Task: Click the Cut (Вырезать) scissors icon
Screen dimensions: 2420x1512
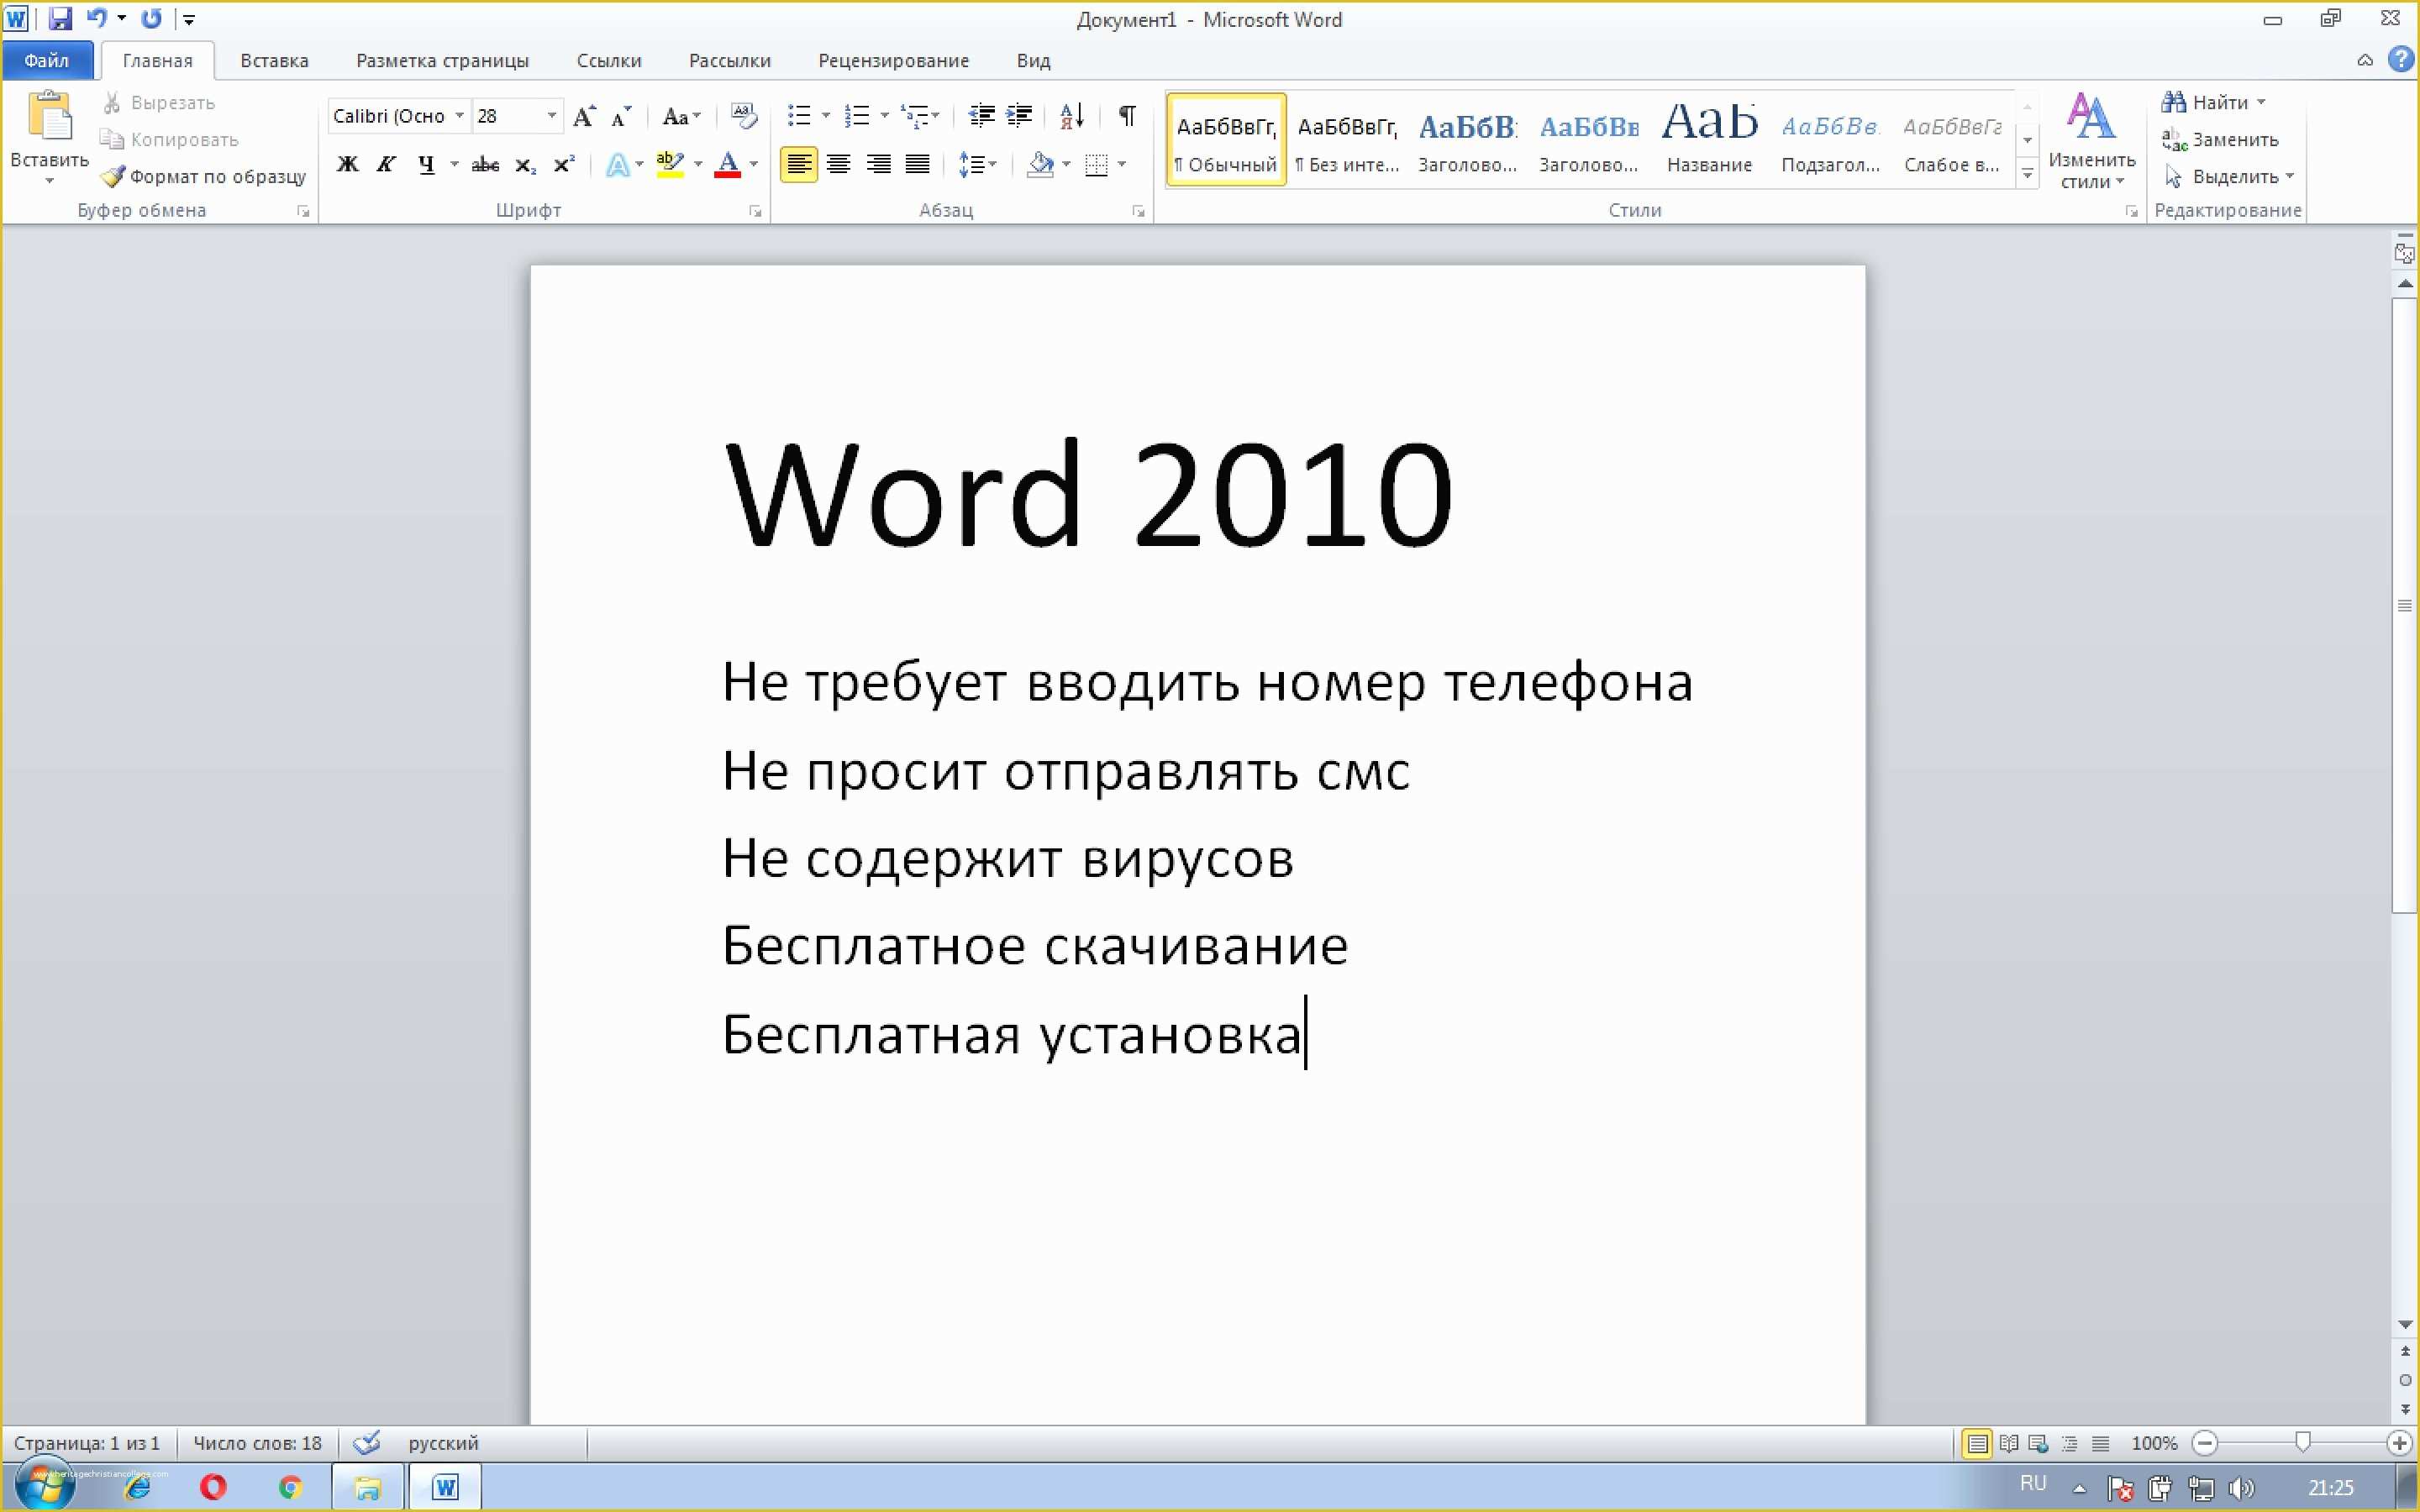Action: [x=112, y=102]
